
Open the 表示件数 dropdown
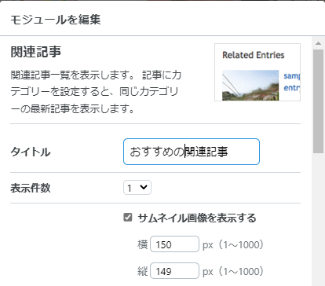(x=137, y=188)
